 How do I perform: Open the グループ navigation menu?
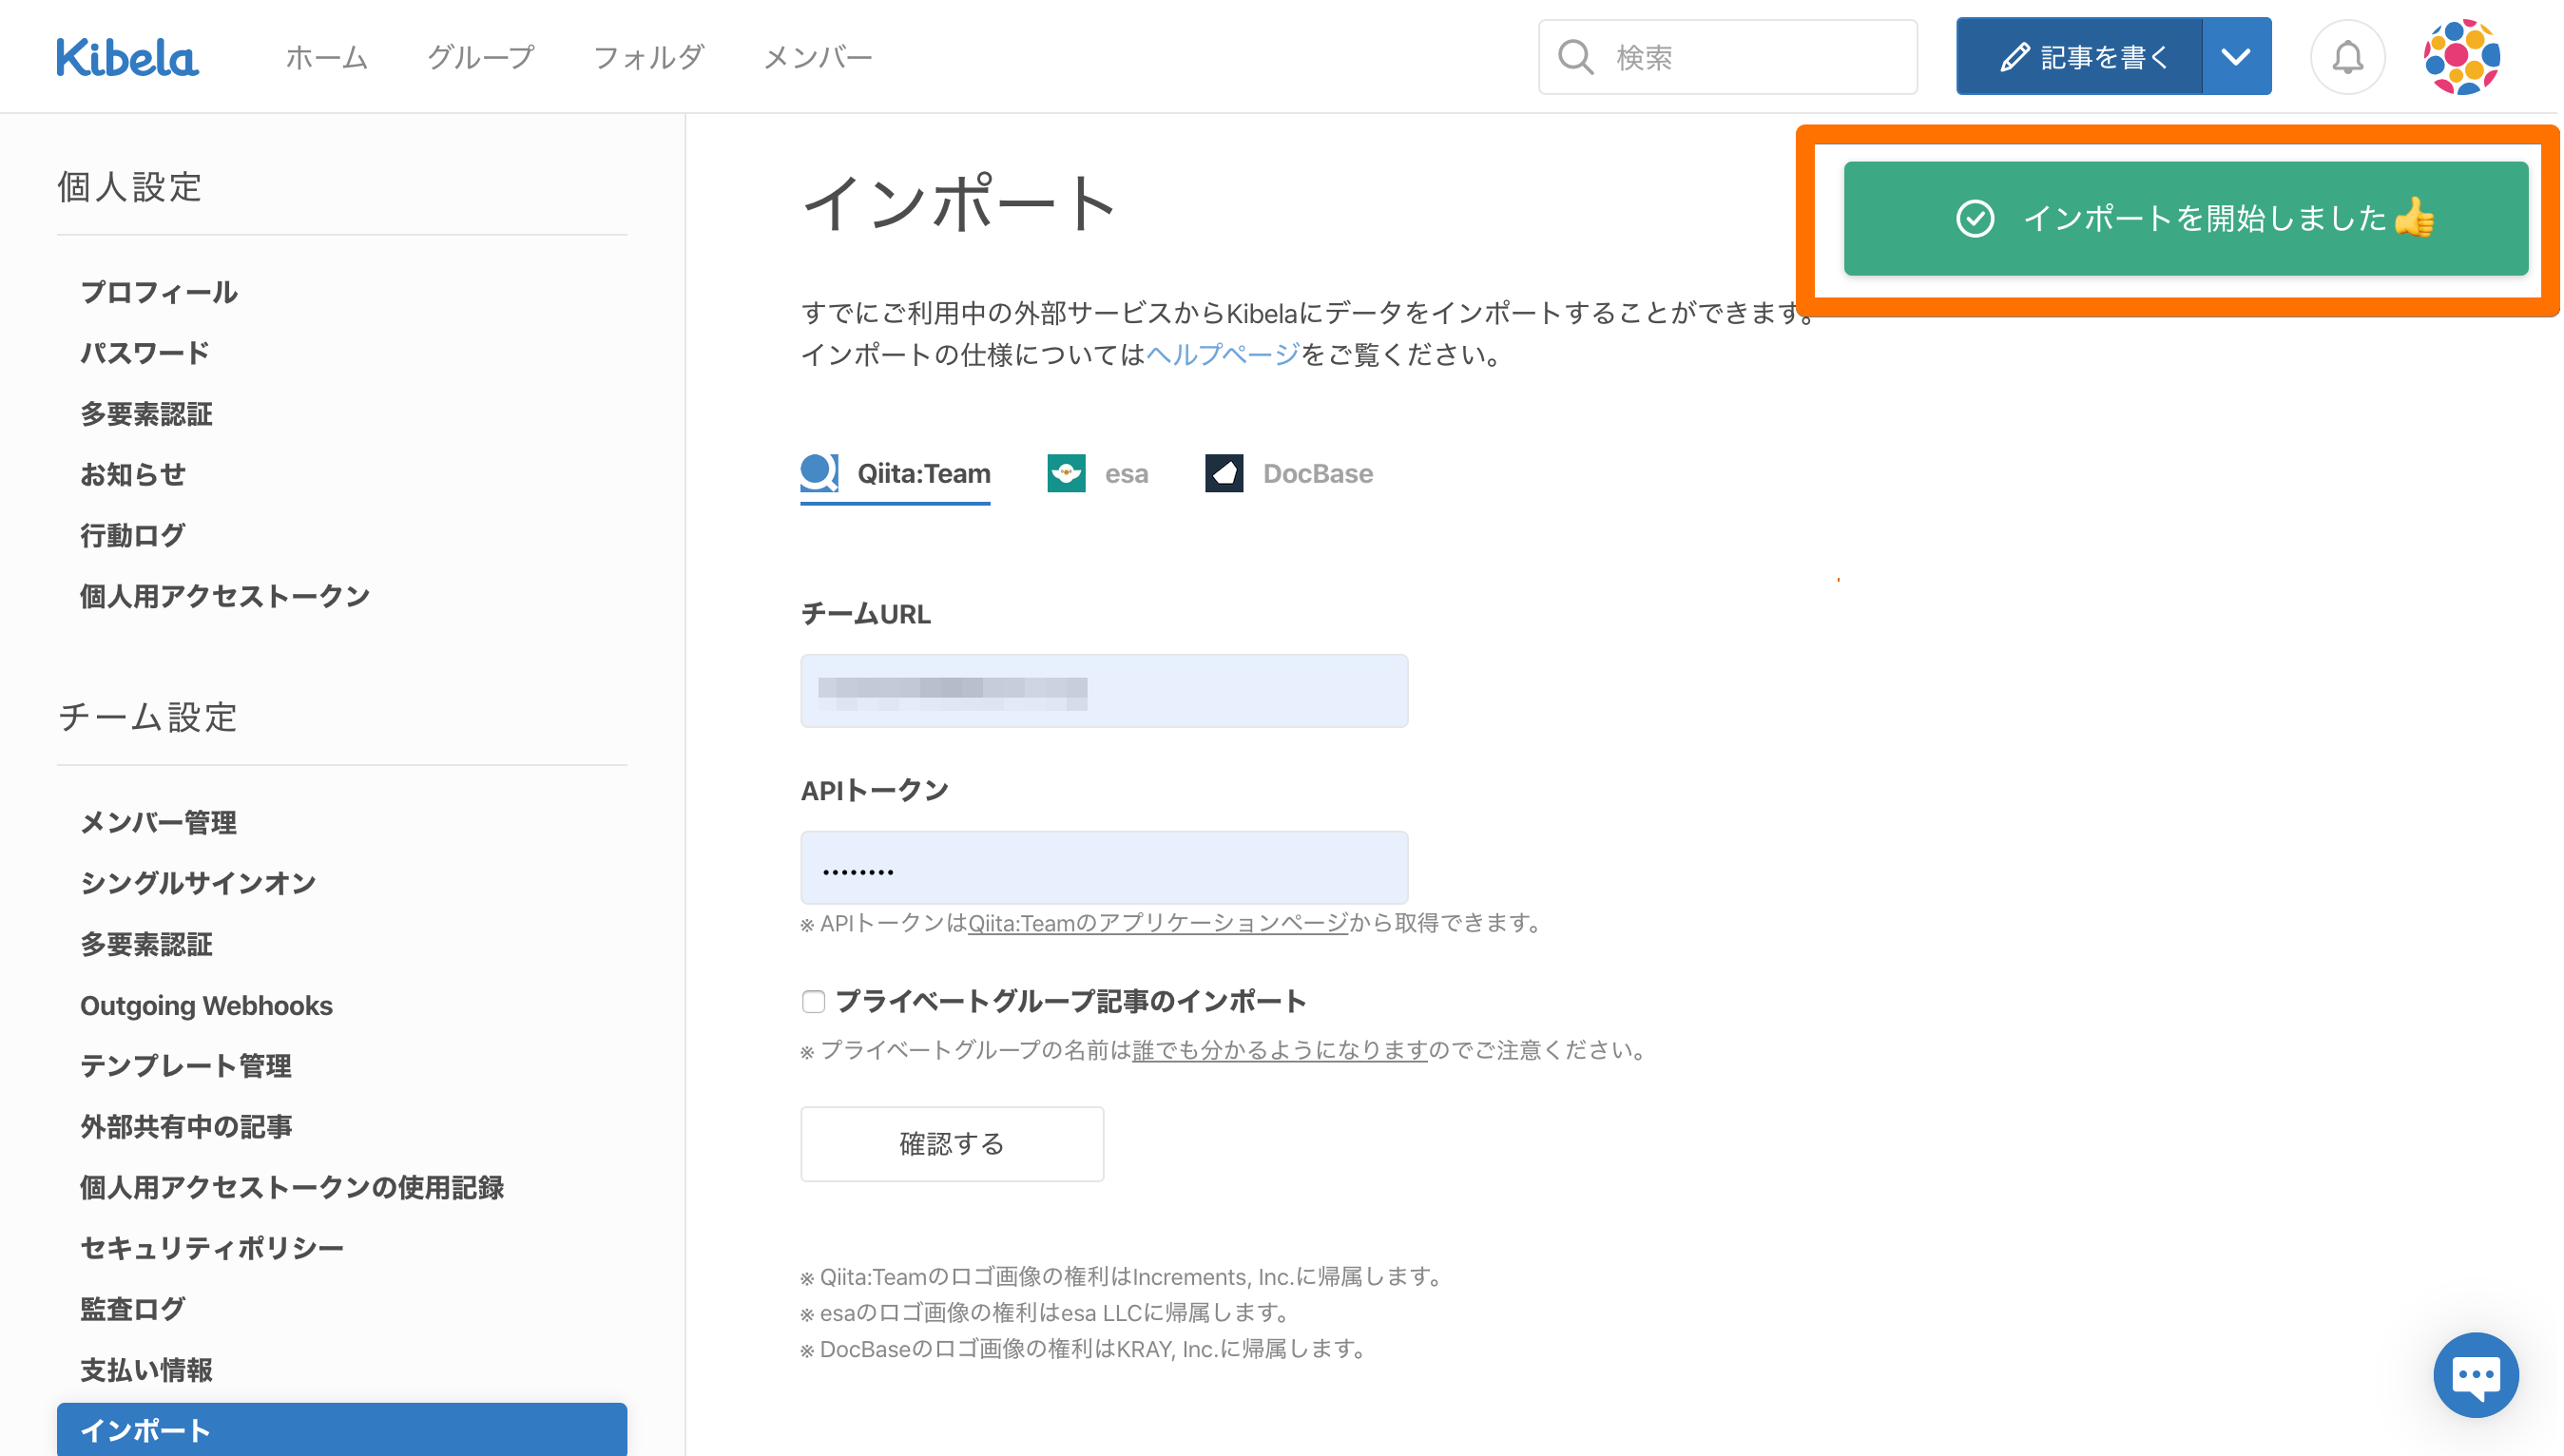481,57
